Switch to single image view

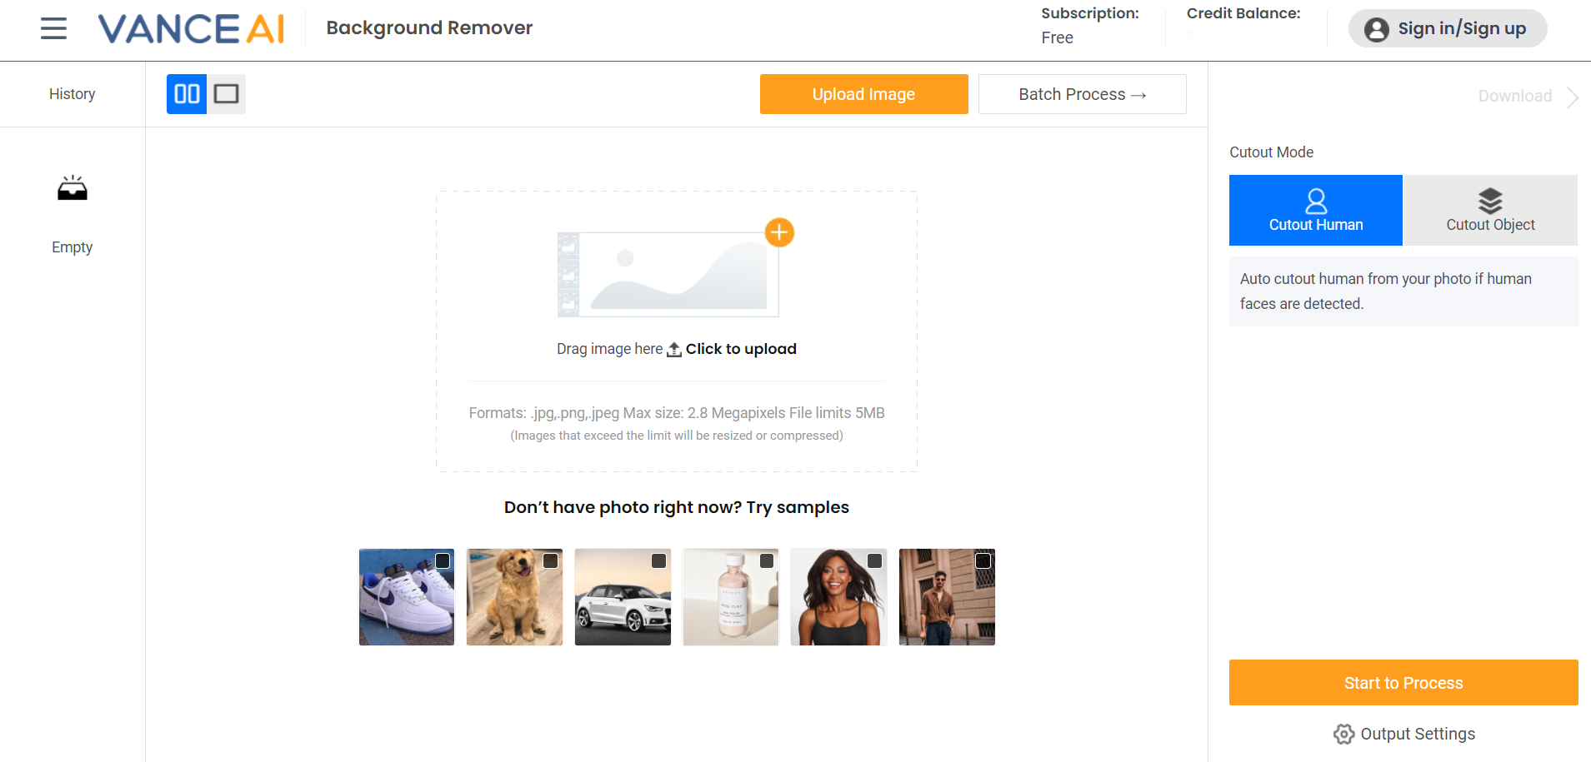point(226,94)
